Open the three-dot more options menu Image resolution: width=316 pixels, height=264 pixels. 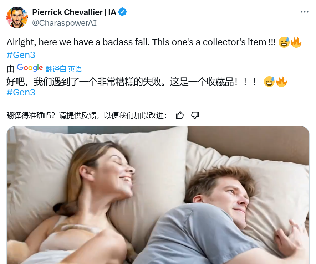304,12
